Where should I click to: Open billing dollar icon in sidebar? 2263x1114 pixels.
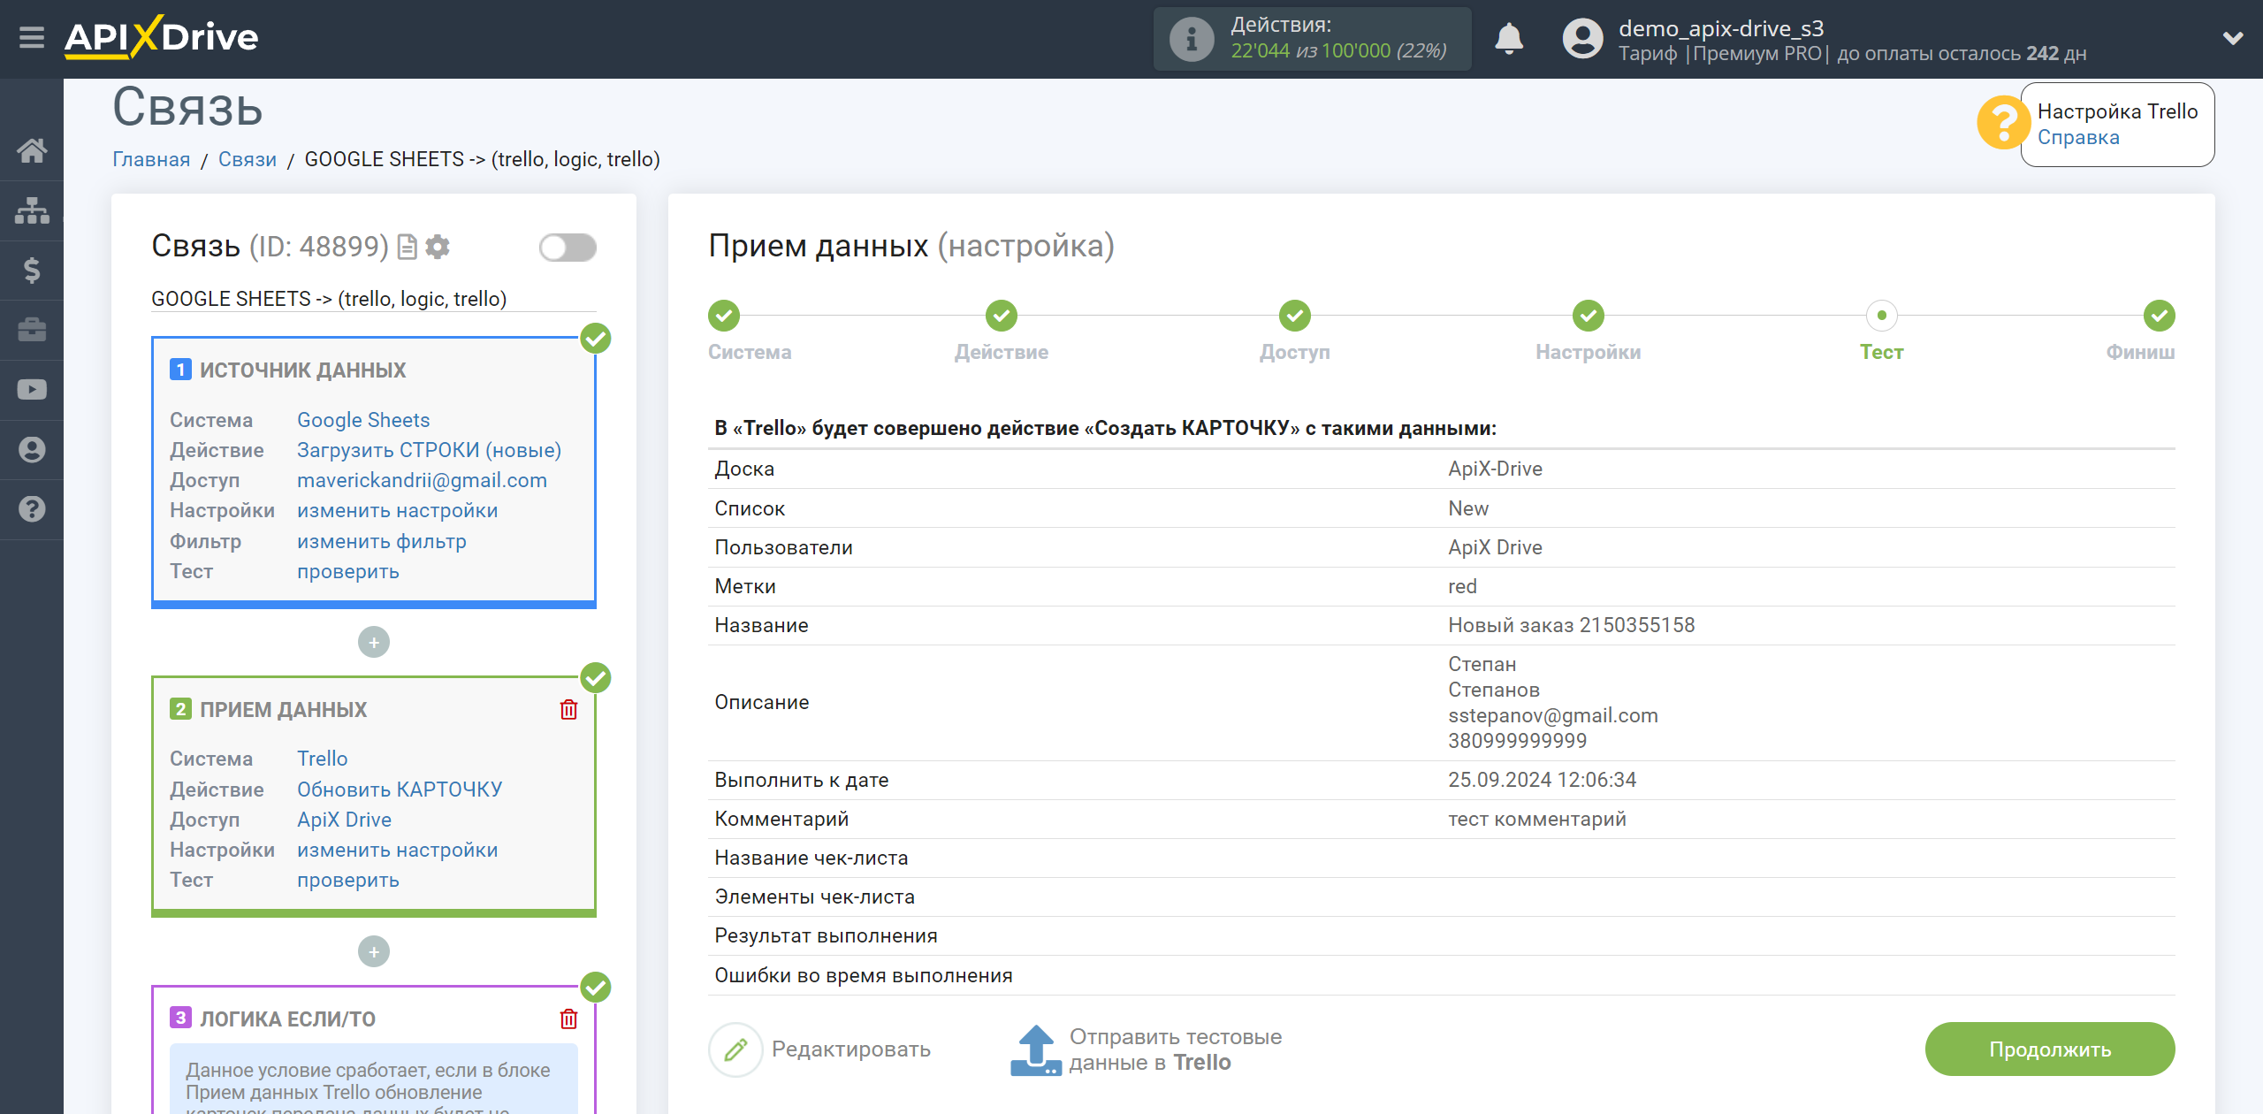coord(32,270)
